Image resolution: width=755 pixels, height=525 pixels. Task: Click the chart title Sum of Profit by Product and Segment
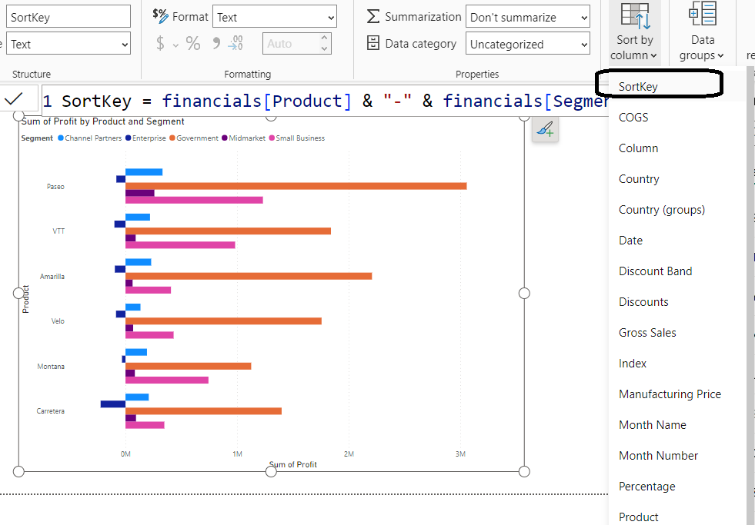coord(102,121)
